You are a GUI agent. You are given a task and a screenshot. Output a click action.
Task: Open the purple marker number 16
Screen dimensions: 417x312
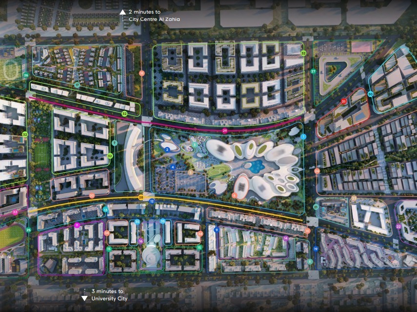tap(140, 241)
